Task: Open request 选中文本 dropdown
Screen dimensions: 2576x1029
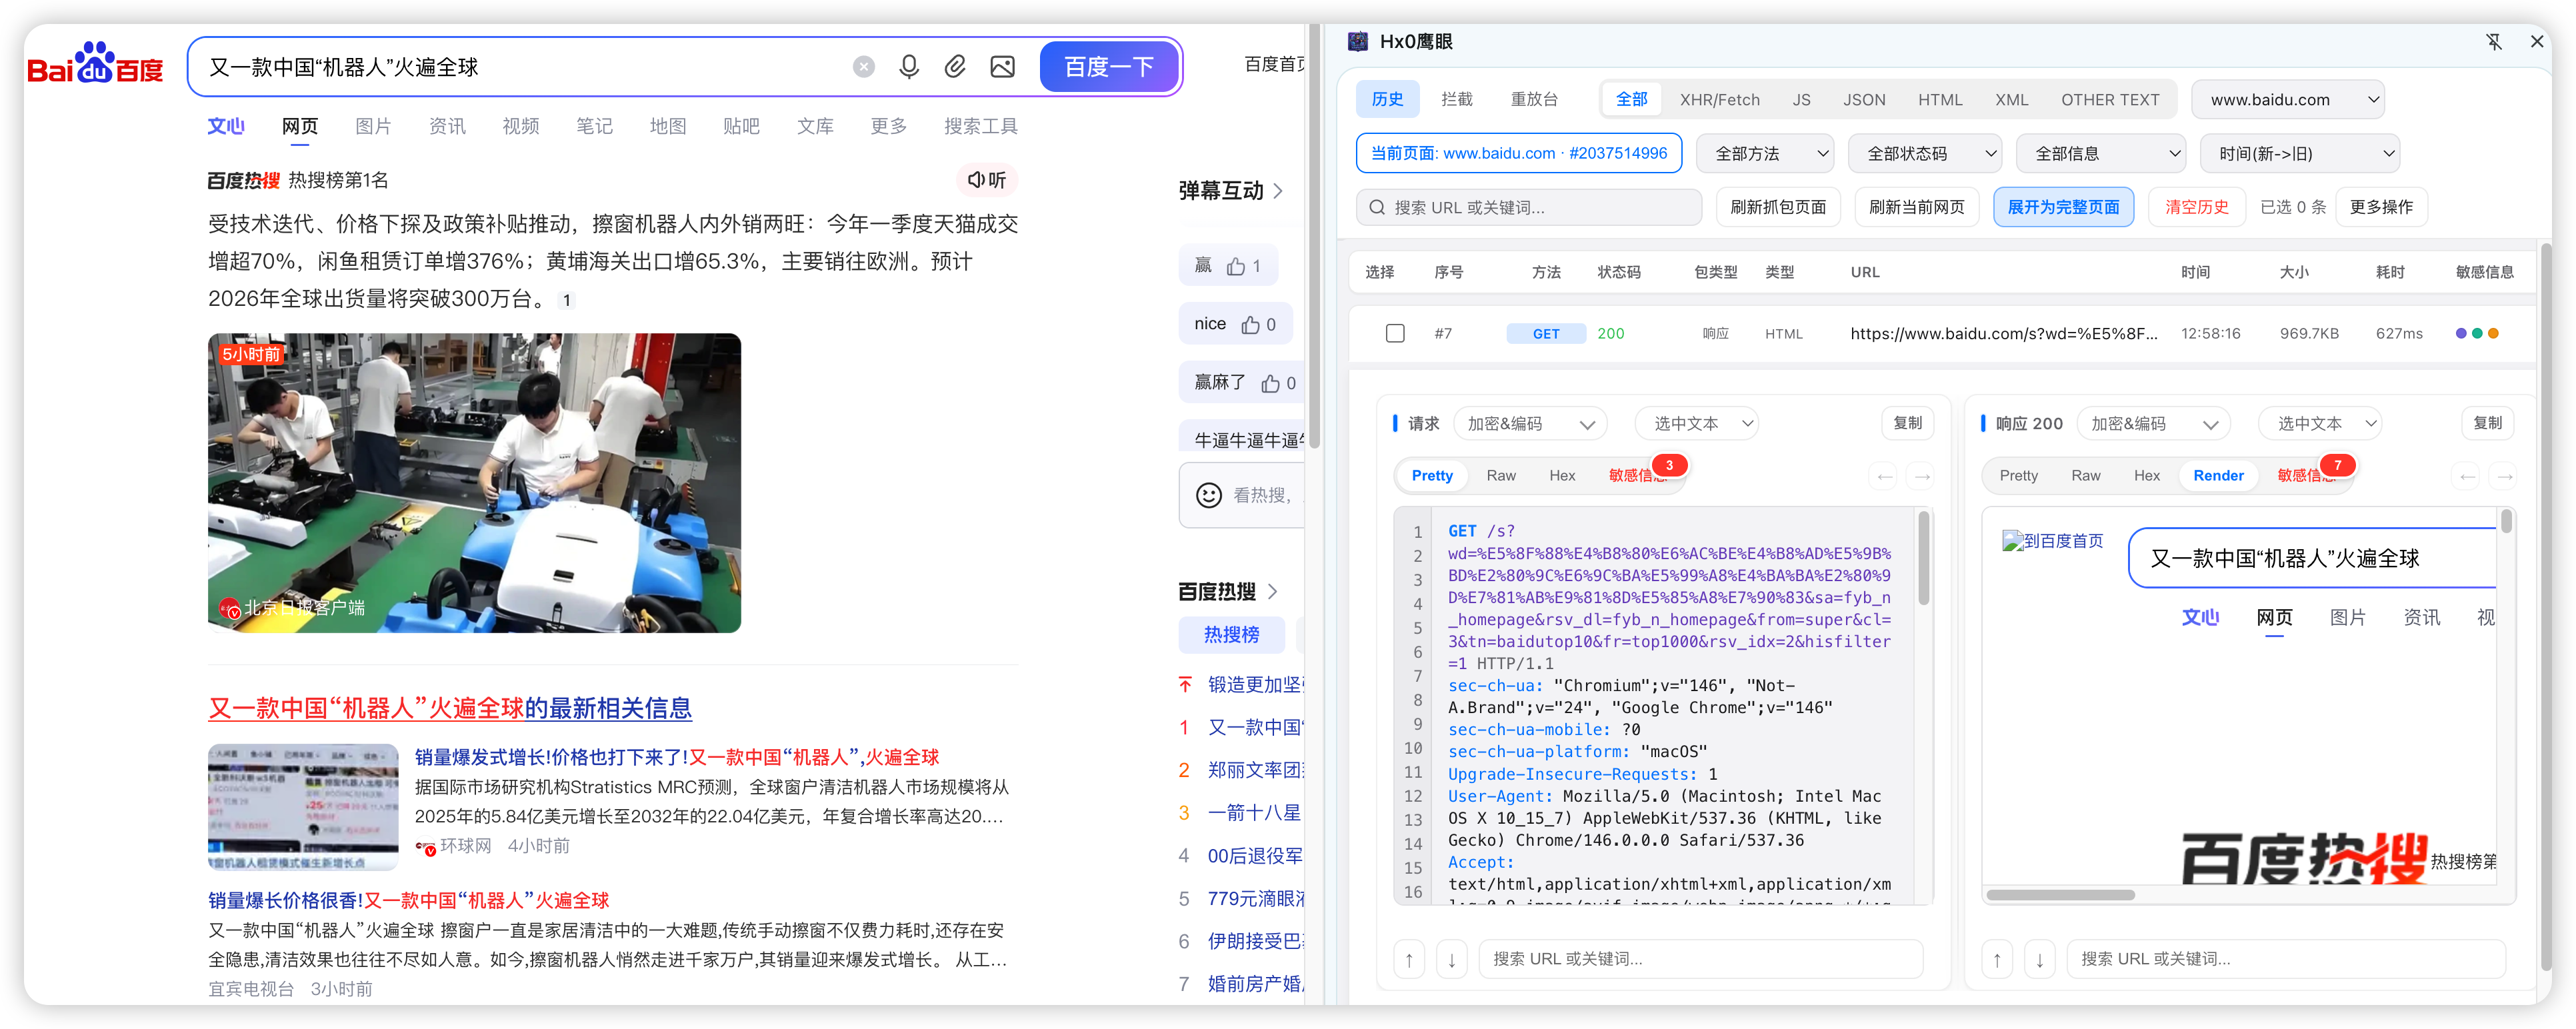Action: pos(1696,424)
